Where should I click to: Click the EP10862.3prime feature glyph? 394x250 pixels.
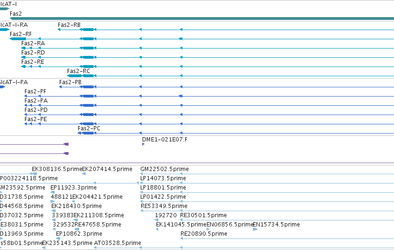58,238
